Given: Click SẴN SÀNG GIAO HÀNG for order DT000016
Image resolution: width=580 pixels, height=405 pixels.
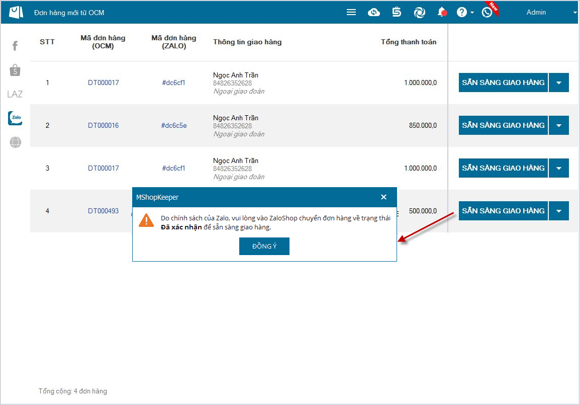Looking at the screenshot, I should point(503,125).
